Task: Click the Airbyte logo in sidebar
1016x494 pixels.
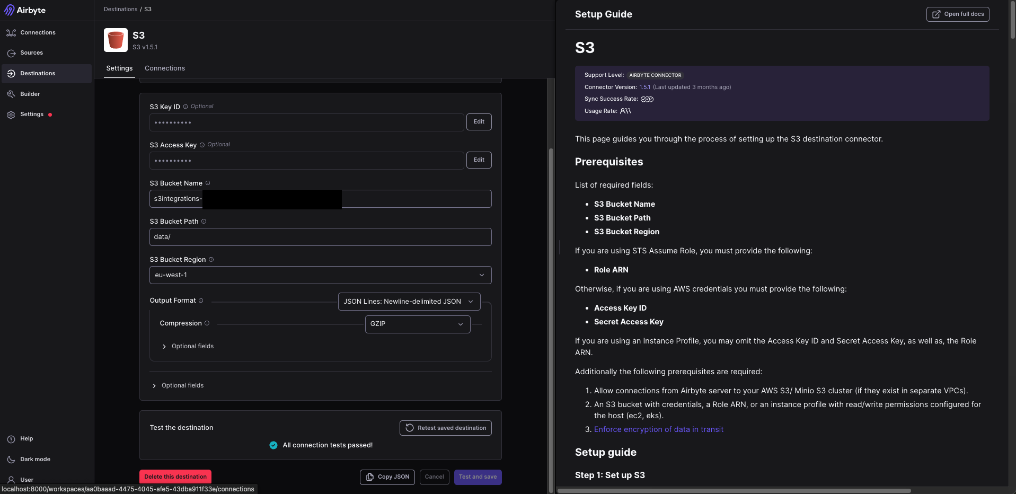Action: point(25,10)
